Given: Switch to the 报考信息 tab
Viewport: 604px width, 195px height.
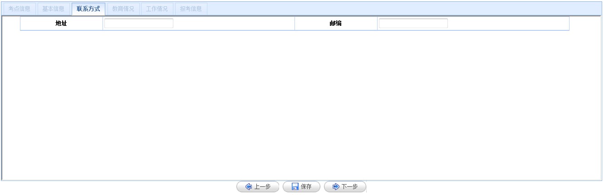Looking at the screenshot, I should point(191,9).
